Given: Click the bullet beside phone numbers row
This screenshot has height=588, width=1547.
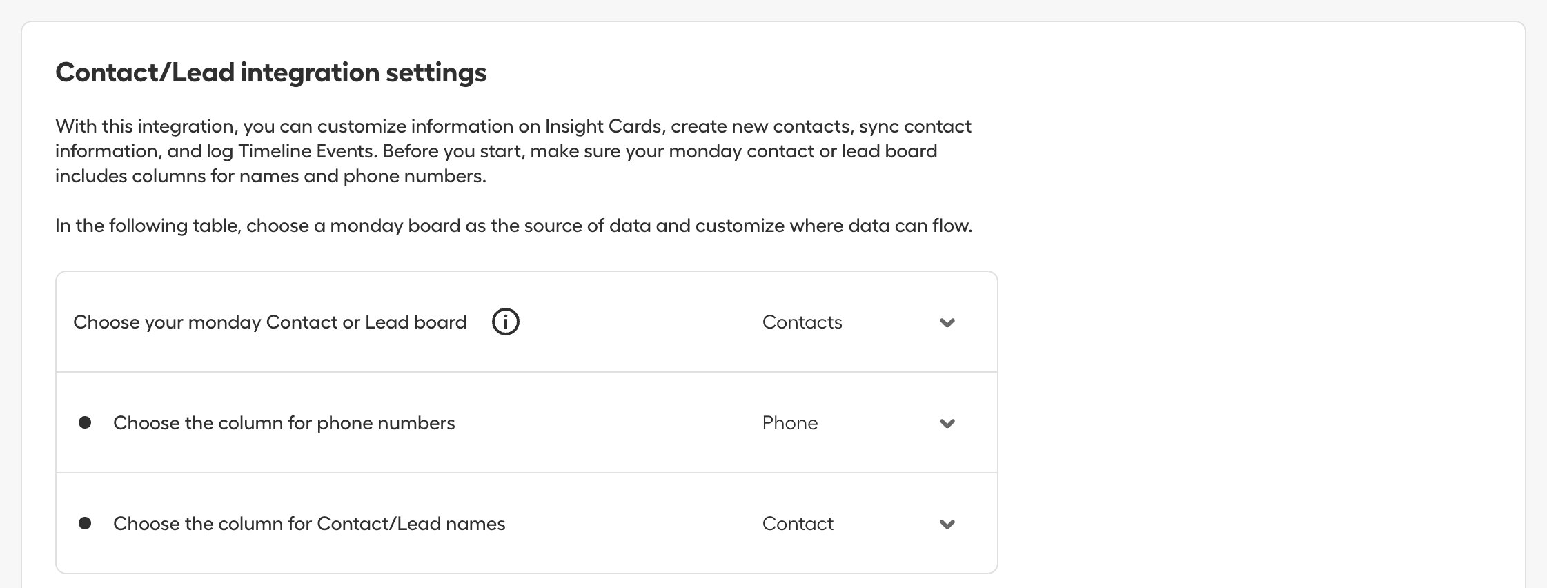Looking at the screenshot, I should pyautogui.click(x=85, y=422).
